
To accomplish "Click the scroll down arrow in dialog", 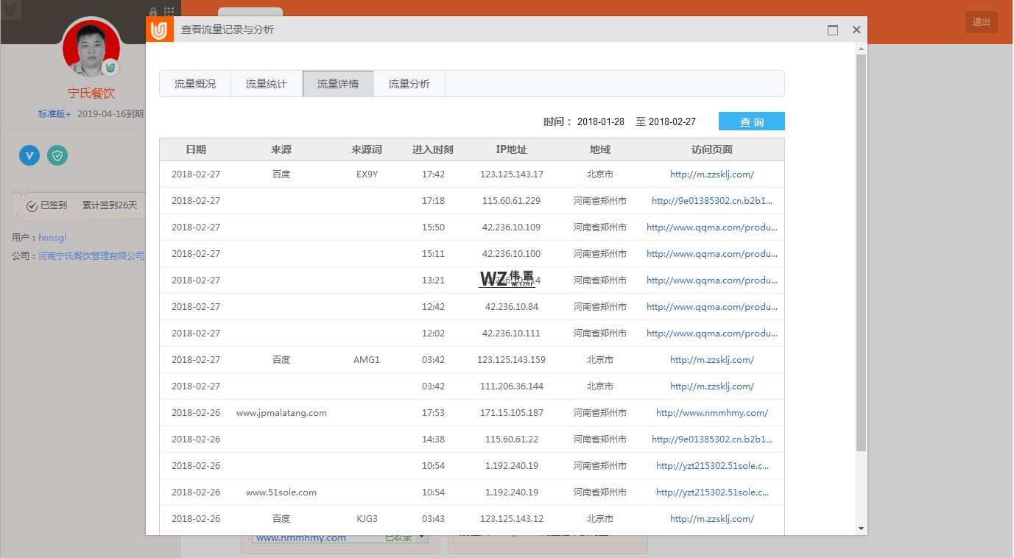I will 861,529.
